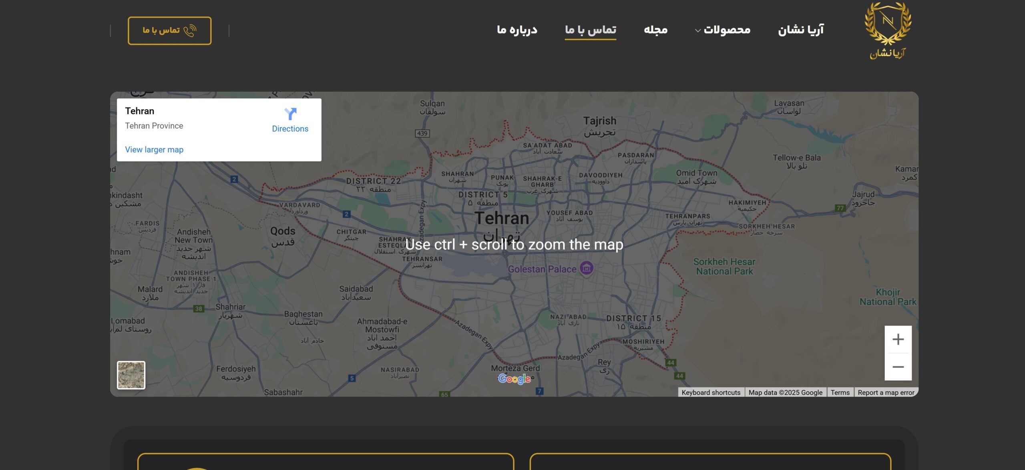Click the Sulqan map label

click(432, 107)
